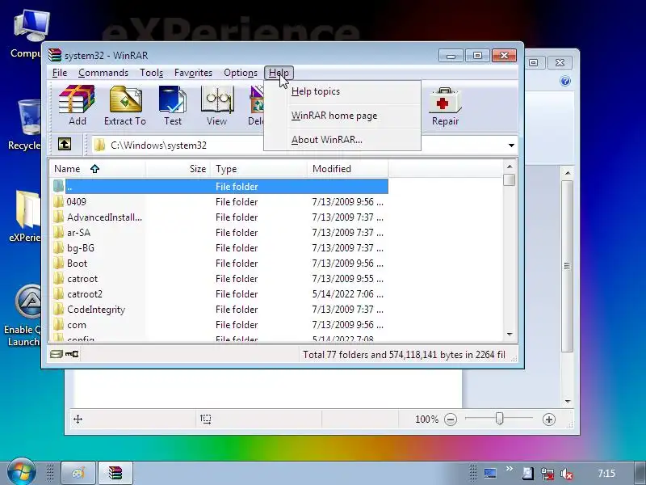The width and height of the screenshot is (646, 485).
Task: Open the Favorites menu
Action: coord(193,73)
